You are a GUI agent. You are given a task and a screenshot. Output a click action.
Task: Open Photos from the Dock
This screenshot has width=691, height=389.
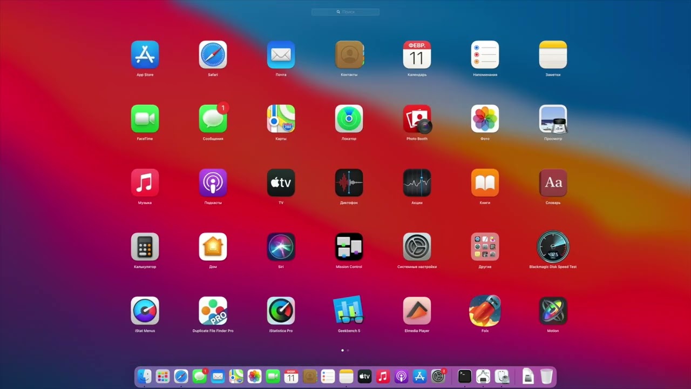254,376
